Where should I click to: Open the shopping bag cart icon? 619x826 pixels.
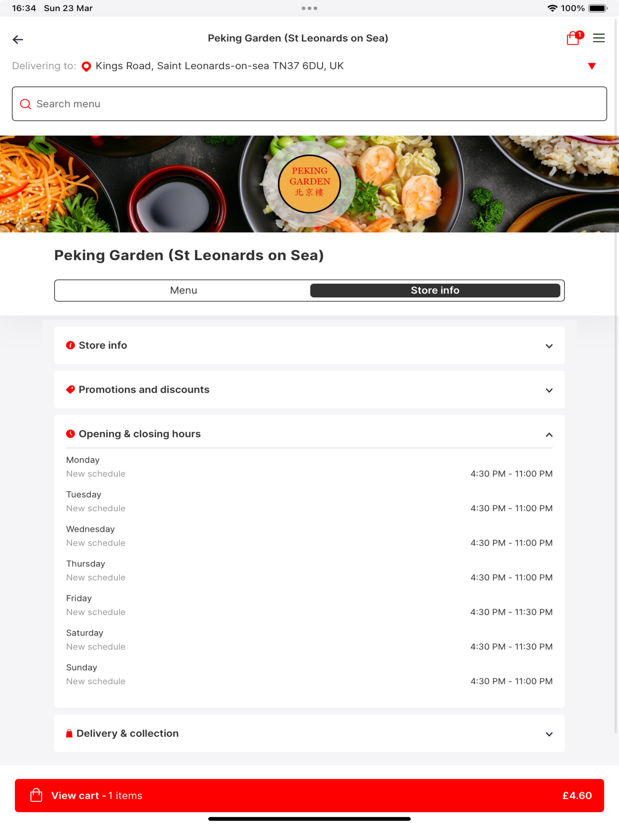tap(574, 38)
